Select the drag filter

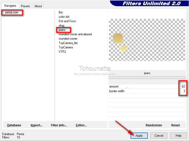coord(62,25)
